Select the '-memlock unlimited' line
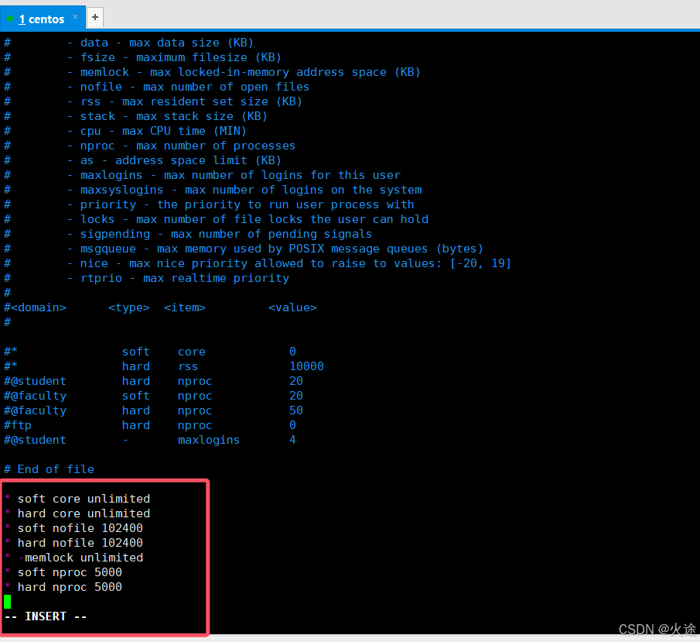Viewport: 700px width, 642px height. click(x=73, y=557)
